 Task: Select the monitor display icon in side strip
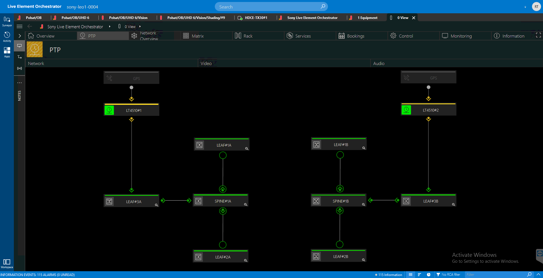coord(20,46)
